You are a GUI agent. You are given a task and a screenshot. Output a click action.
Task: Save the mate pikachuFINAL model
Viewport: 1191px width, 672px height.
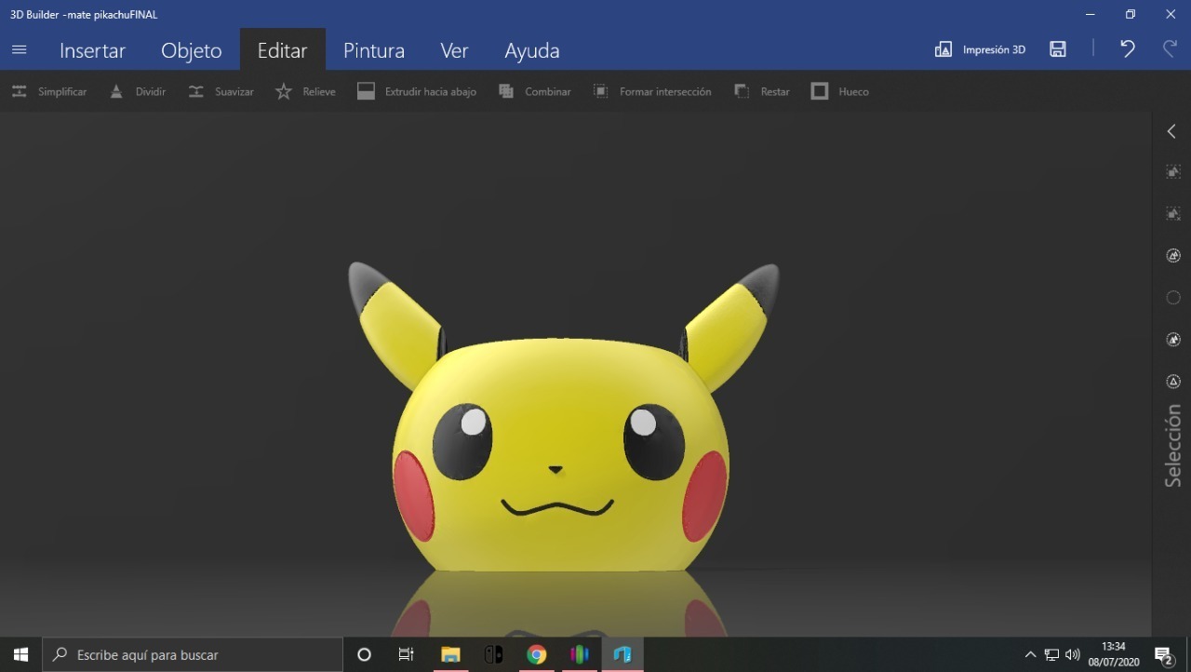click(x=1057, y=49)
